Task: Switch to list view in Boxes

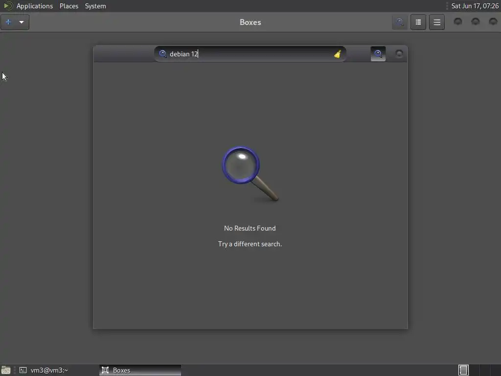Action: click(418, 22)
